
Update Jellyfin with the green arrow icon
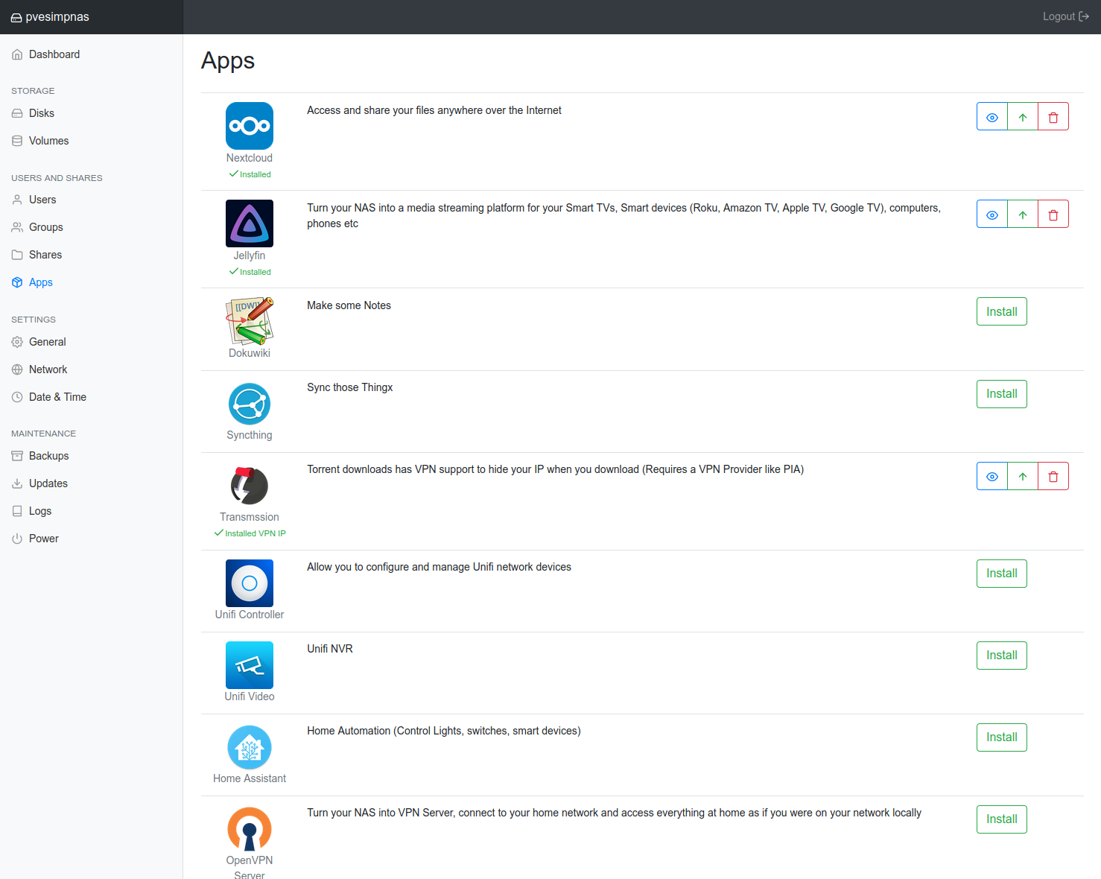1022,215
